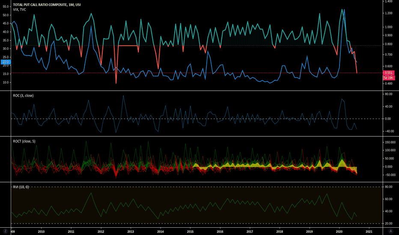The height and width of the screenshot is (235, 399).
Task: Click the 55.0 value on the left VIX scale
Action: [x=6, y=6]
